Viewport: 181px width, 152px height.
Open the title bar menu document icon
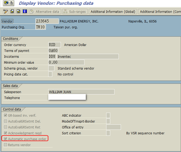[x=12, y=3]
